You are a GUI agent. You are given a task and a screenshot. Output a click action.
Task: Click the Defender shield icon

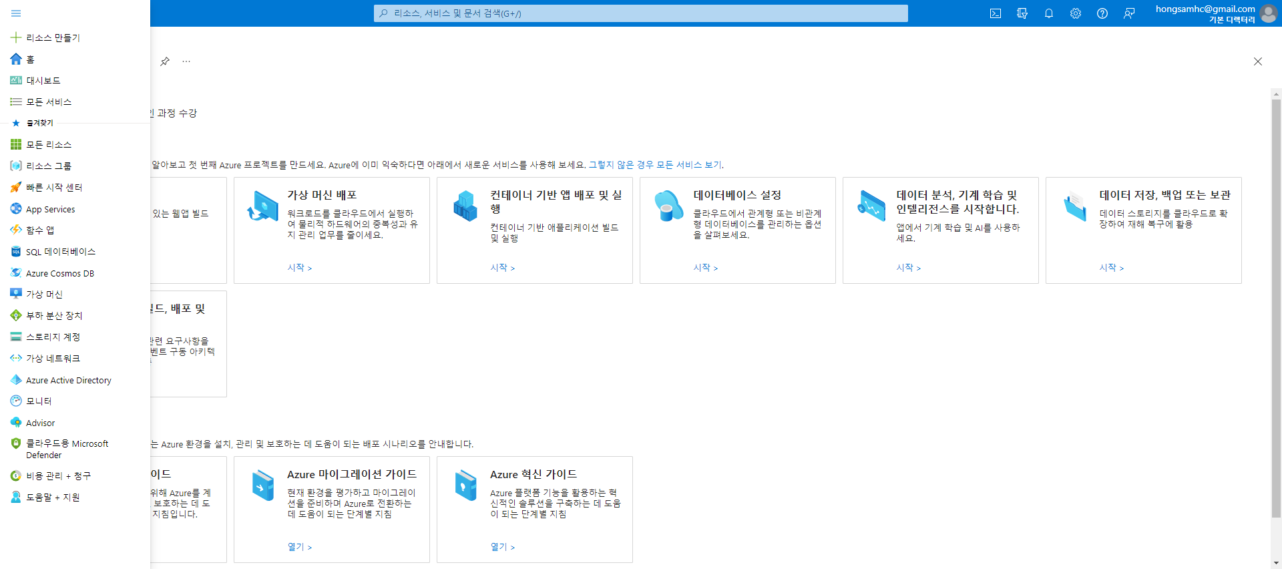[16, 443]
